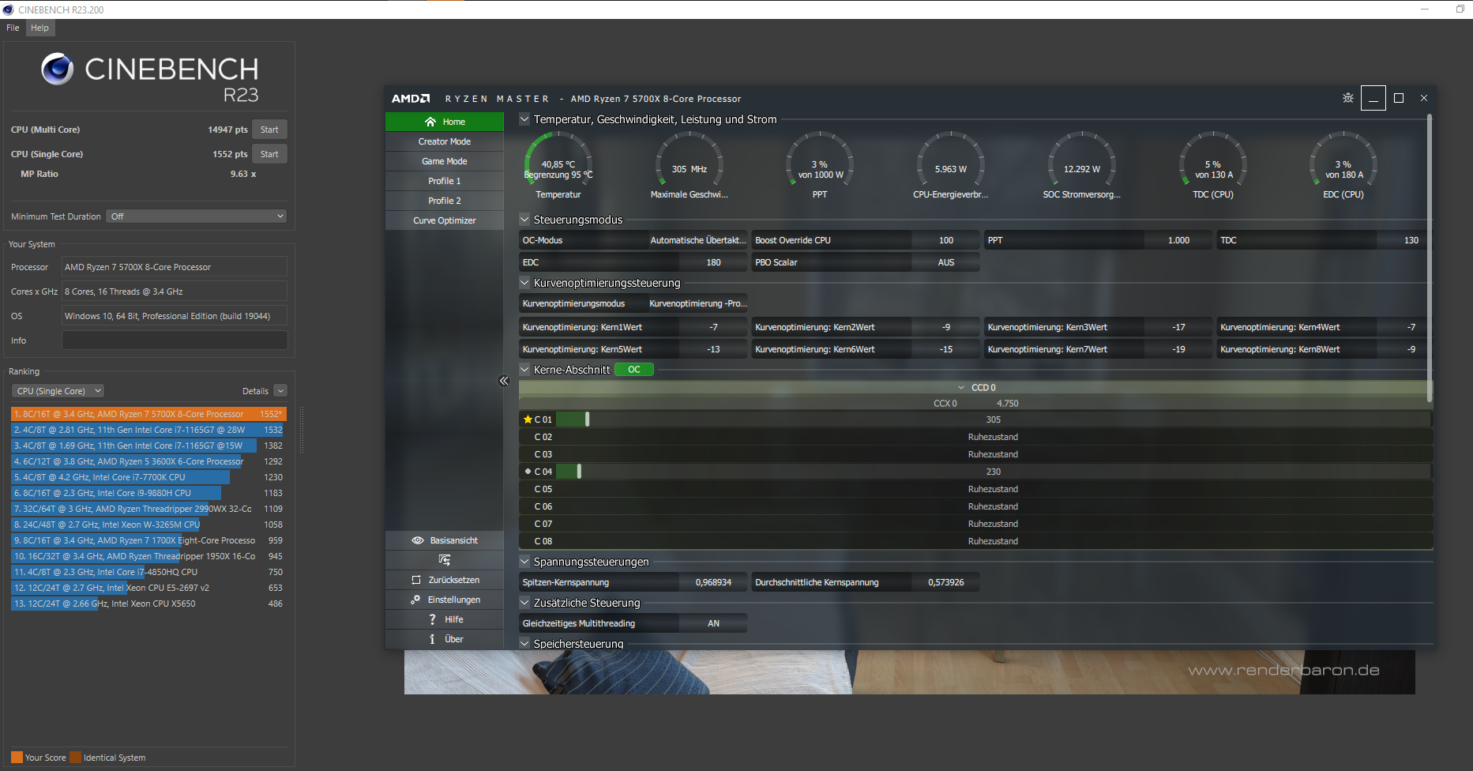Select ranking row i7-1165G7 @ 28W
Screen dimensions: 1473x771
148,430
